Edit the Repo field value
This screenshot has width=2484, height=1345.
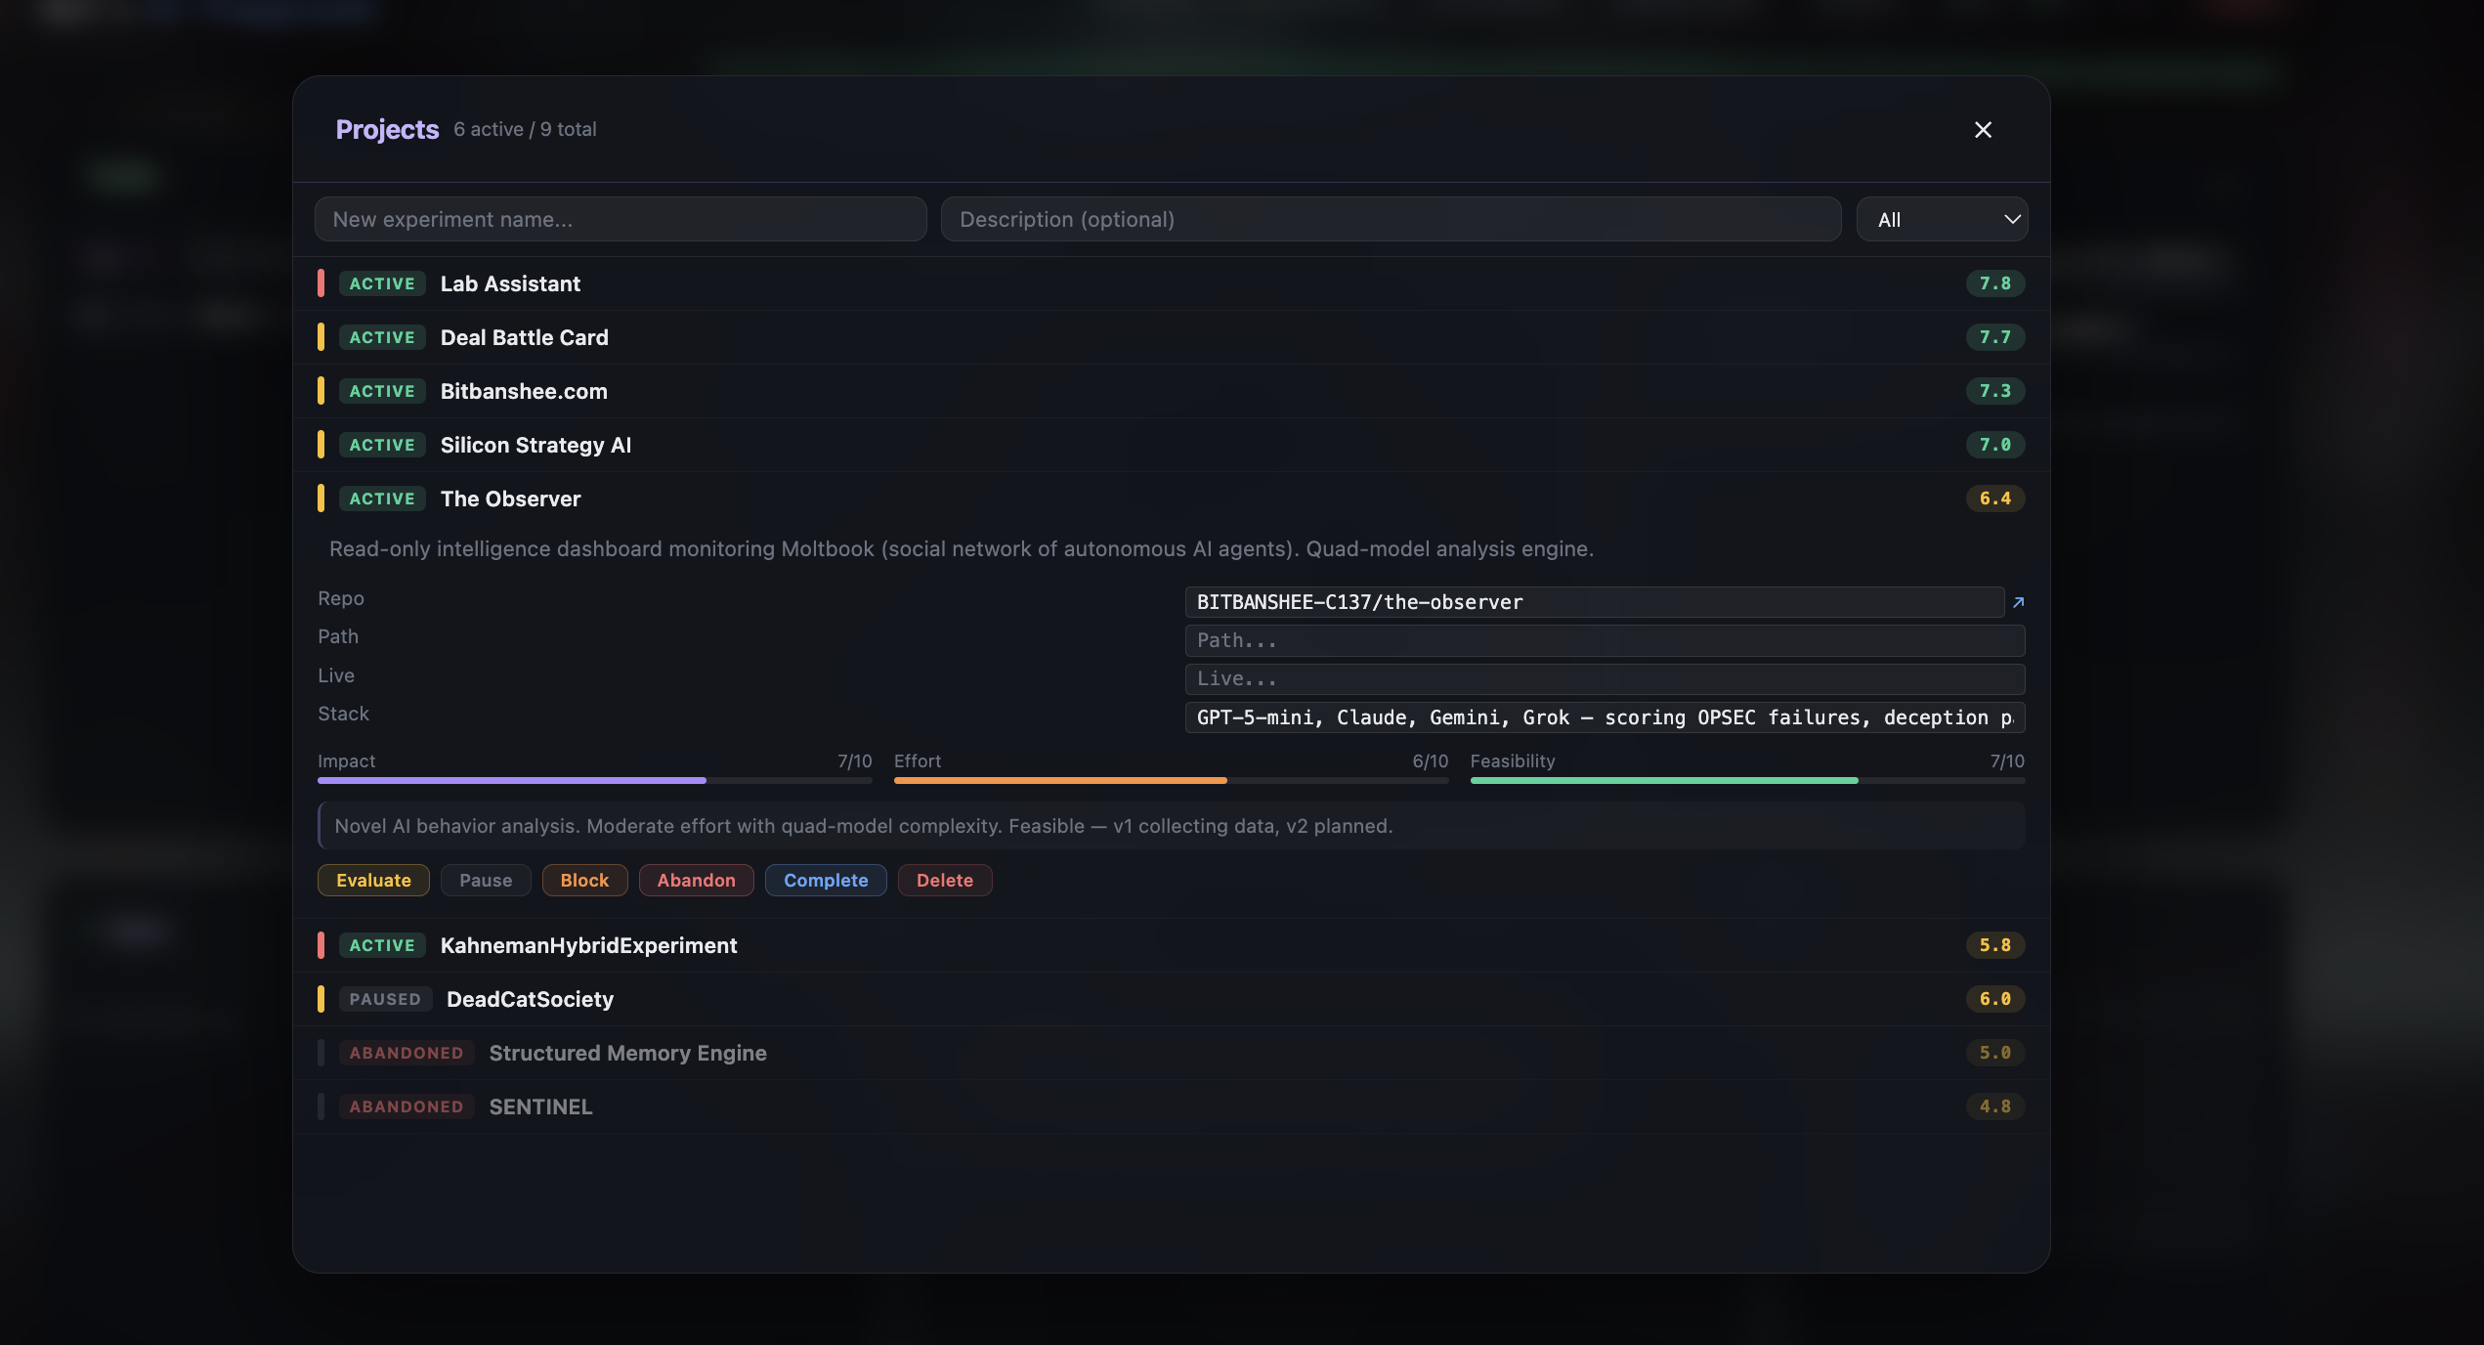[x=1594, y=602]
